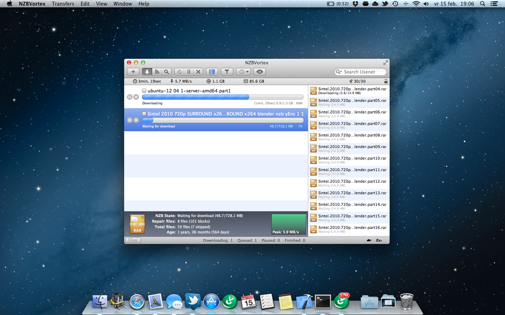
Task: Select the Sintel part08.rar file
Action: coord(349,137)
